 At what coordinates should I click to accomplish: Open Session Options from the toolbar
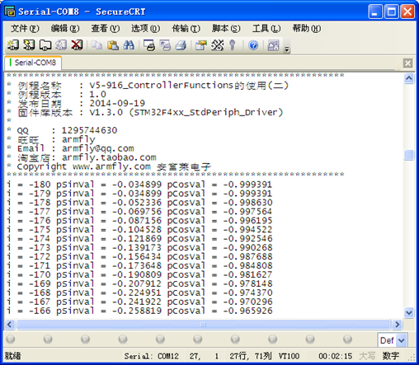pyautogui.click(x=201, y=45)
